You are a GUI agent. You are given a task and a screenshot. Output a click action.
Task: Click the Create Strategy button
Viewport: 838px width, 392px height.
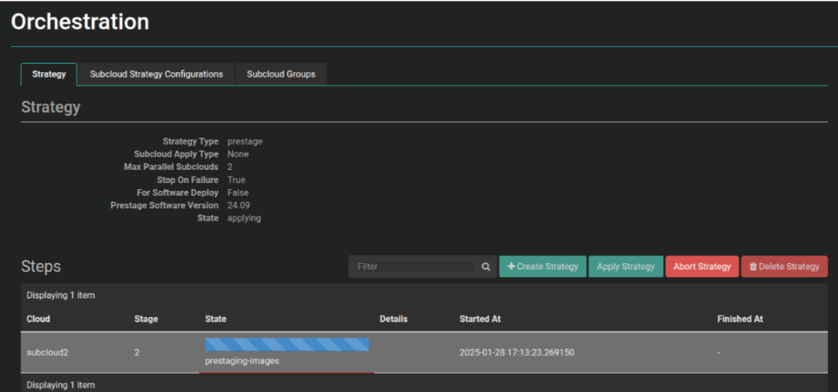[x=542, y=267]
